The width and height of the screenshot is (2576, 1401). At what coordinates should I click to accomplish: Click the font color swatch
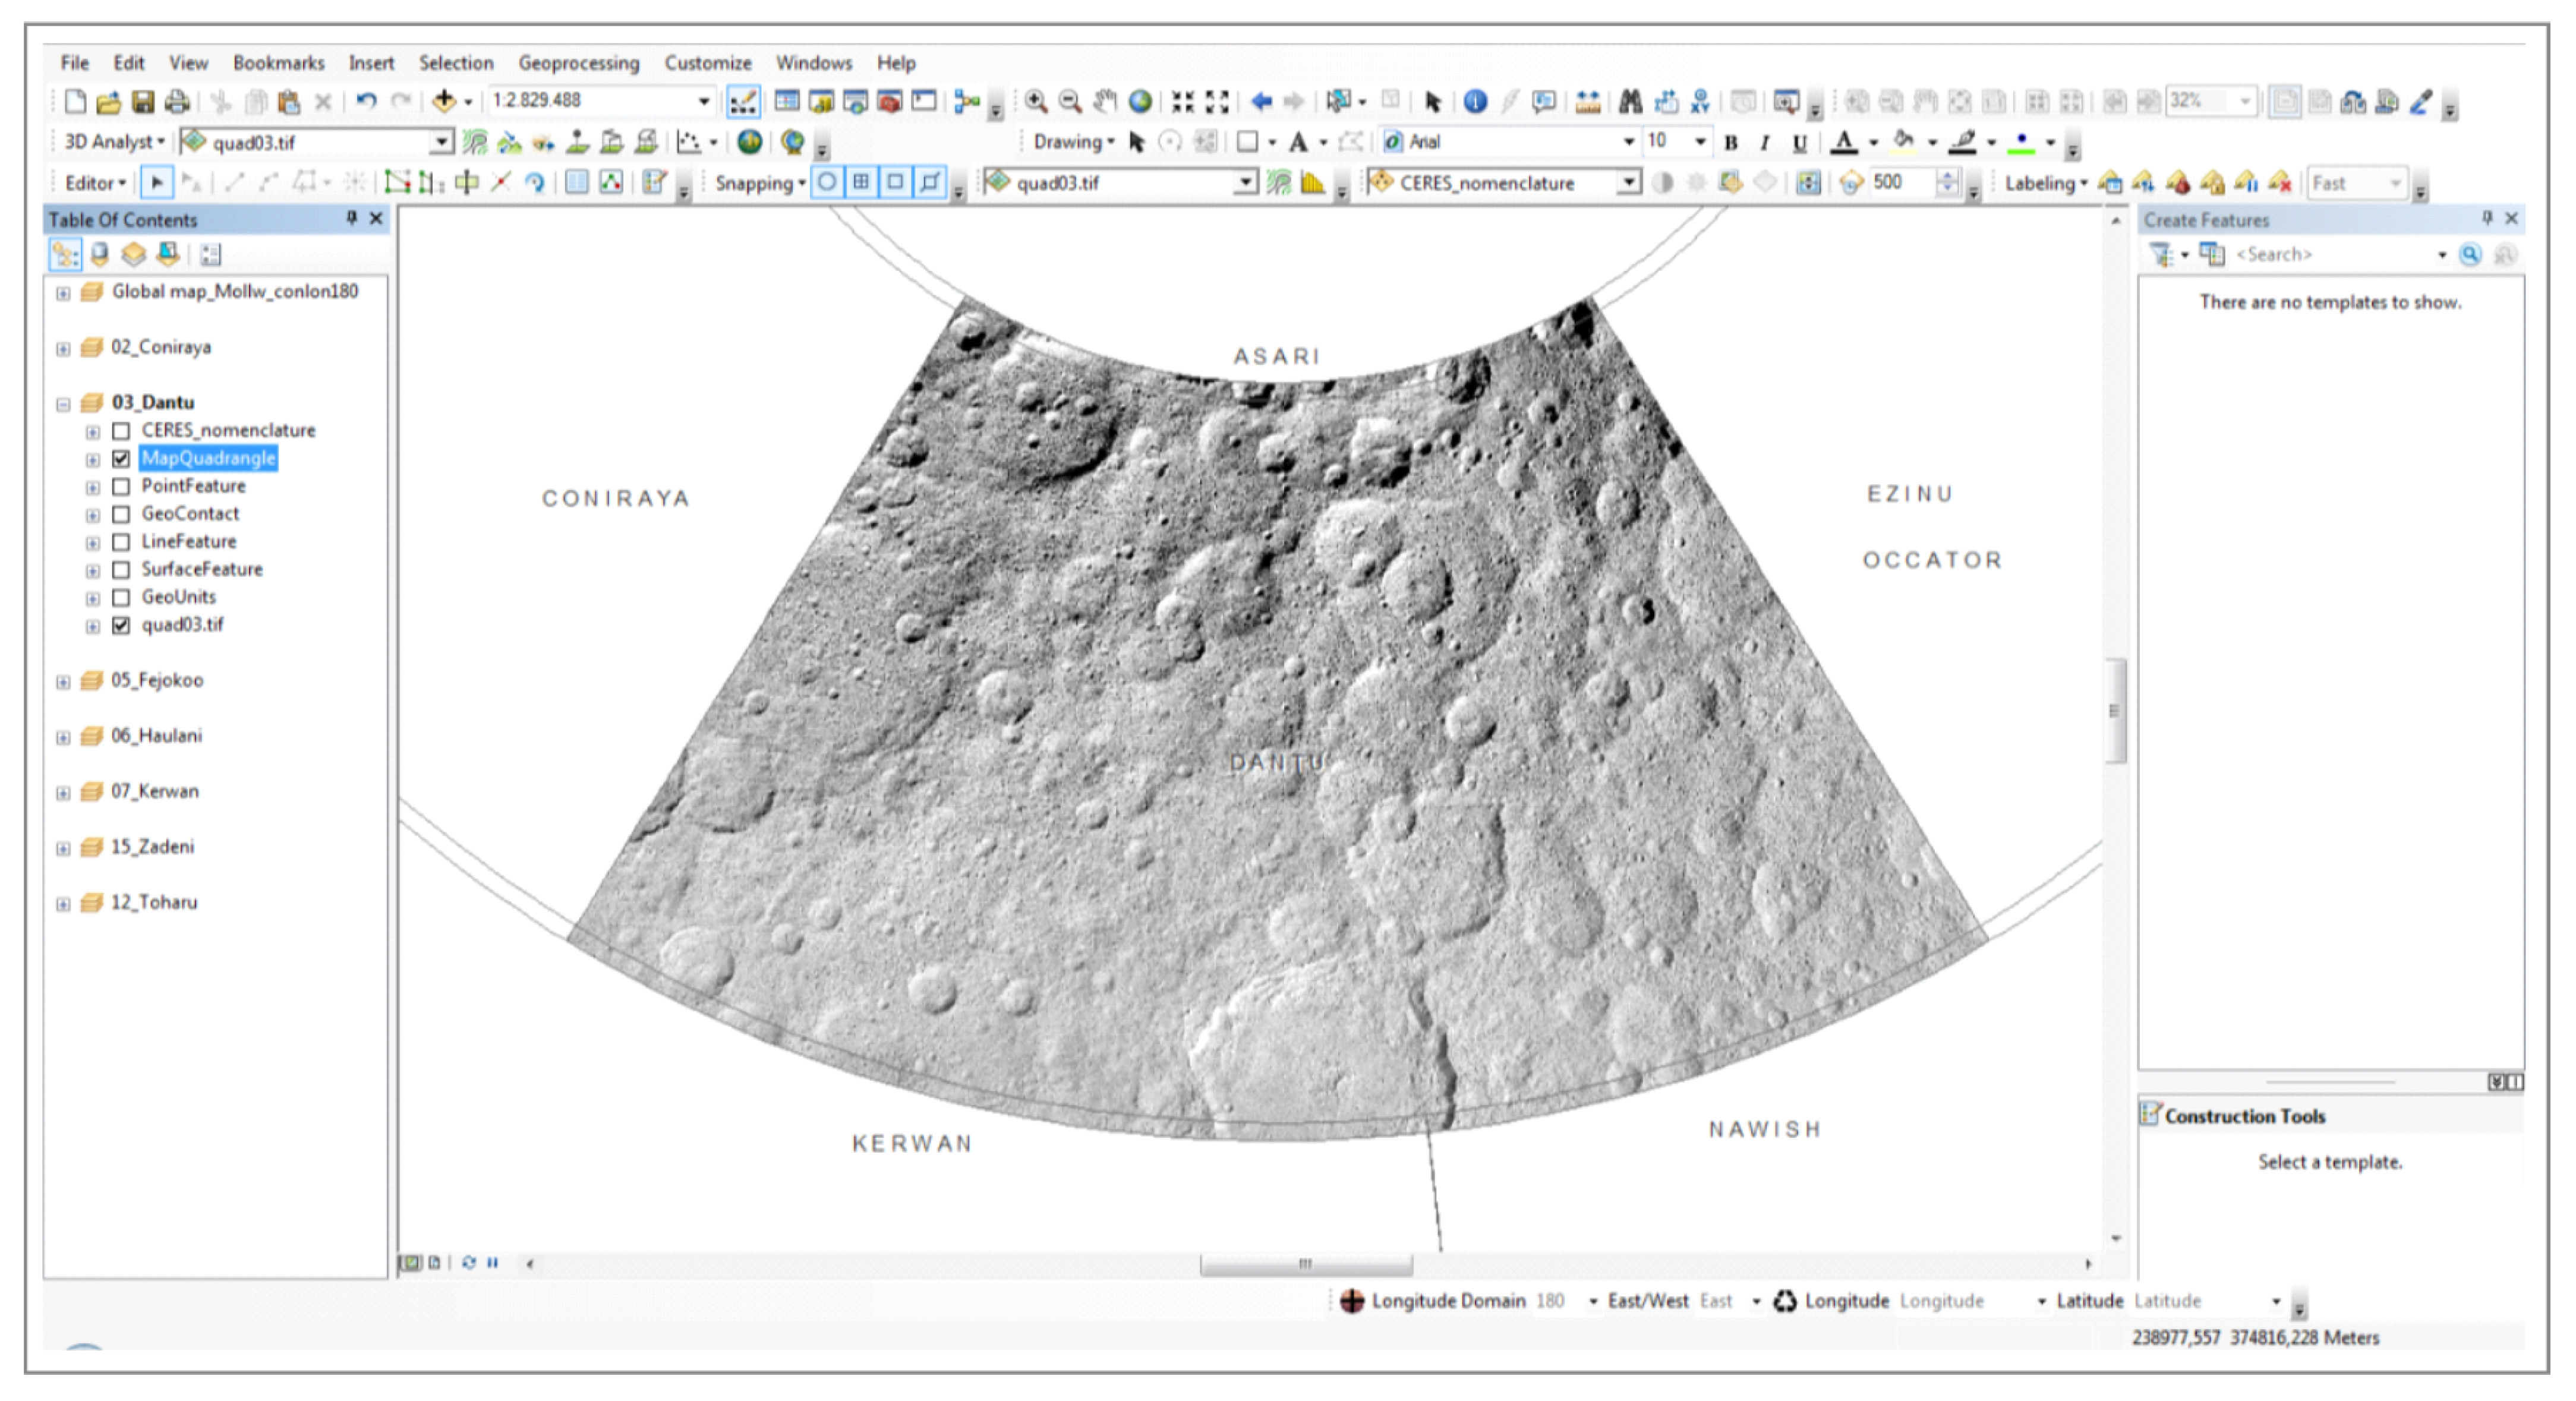[1844, 142]
